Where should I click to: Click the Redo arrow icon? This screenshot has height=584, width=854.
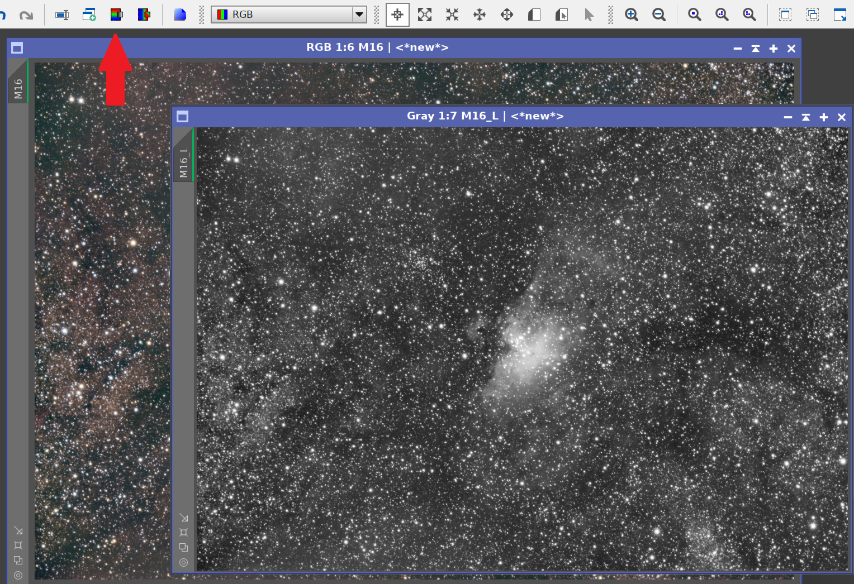26,15
